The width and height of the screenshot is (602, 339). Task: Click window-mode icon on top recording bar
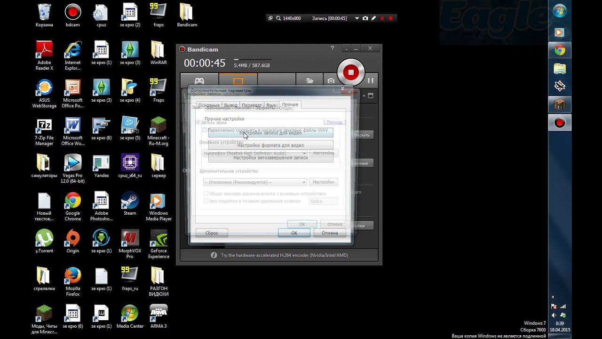point(270,18)
